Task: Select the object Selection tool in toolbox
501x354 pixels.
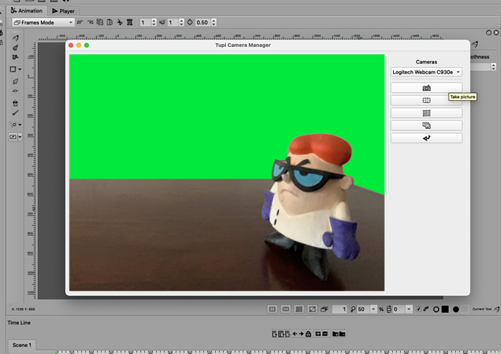Action: [15, 81]
